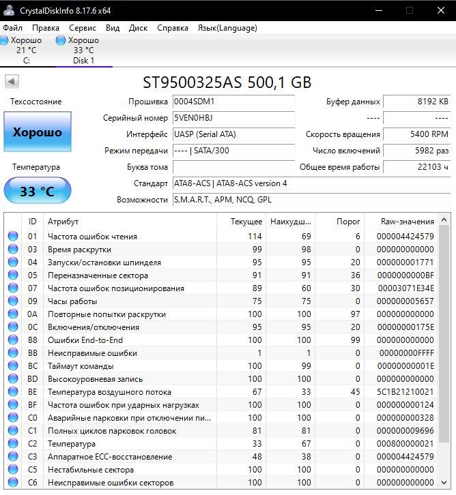Open the Сервис menu
Image resolution: width=456 pixels, height=495 pixels.
83,28
